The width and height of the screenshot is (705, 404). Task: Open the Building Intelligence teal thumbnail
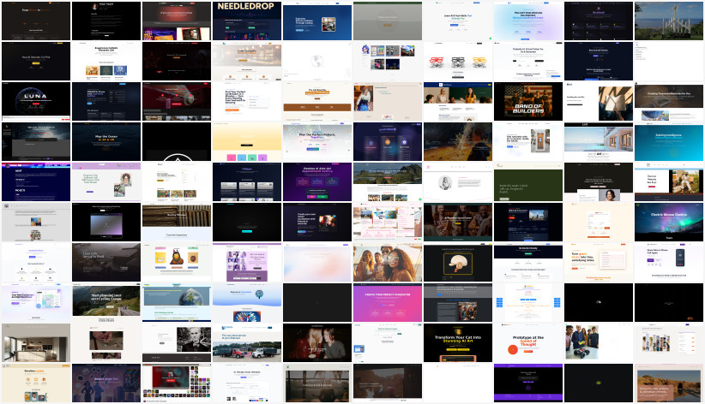pos(669,141)
